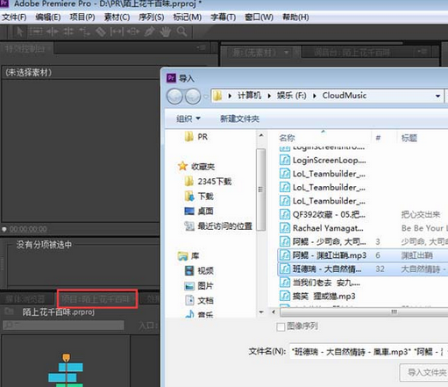Open the 素材(C) menu
448x387 pixels.
click(x=117, y=17)
